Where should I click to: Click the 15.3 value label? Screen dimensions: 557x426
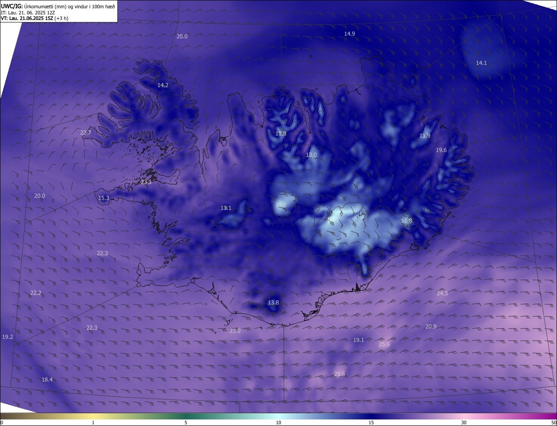[104, 198]
